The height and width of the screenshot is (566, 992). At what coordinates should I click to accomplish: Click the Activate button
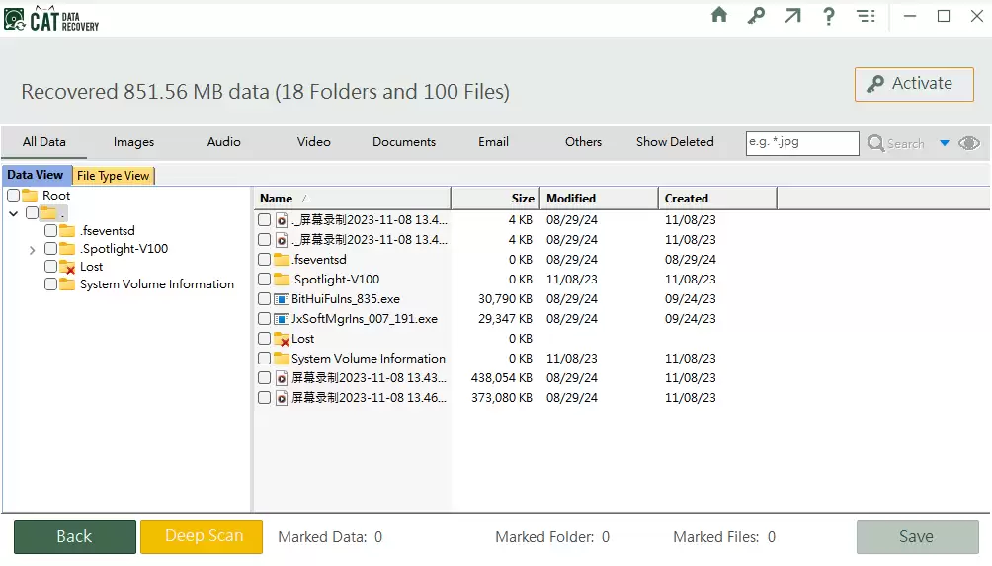coord(912,84)
